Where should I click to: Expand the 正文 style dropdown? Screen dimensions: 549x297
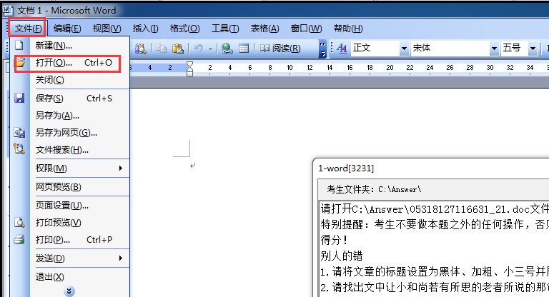click(404, 49)
